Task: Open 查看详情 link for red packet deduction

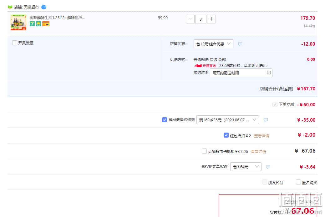Action: (262, 136)
